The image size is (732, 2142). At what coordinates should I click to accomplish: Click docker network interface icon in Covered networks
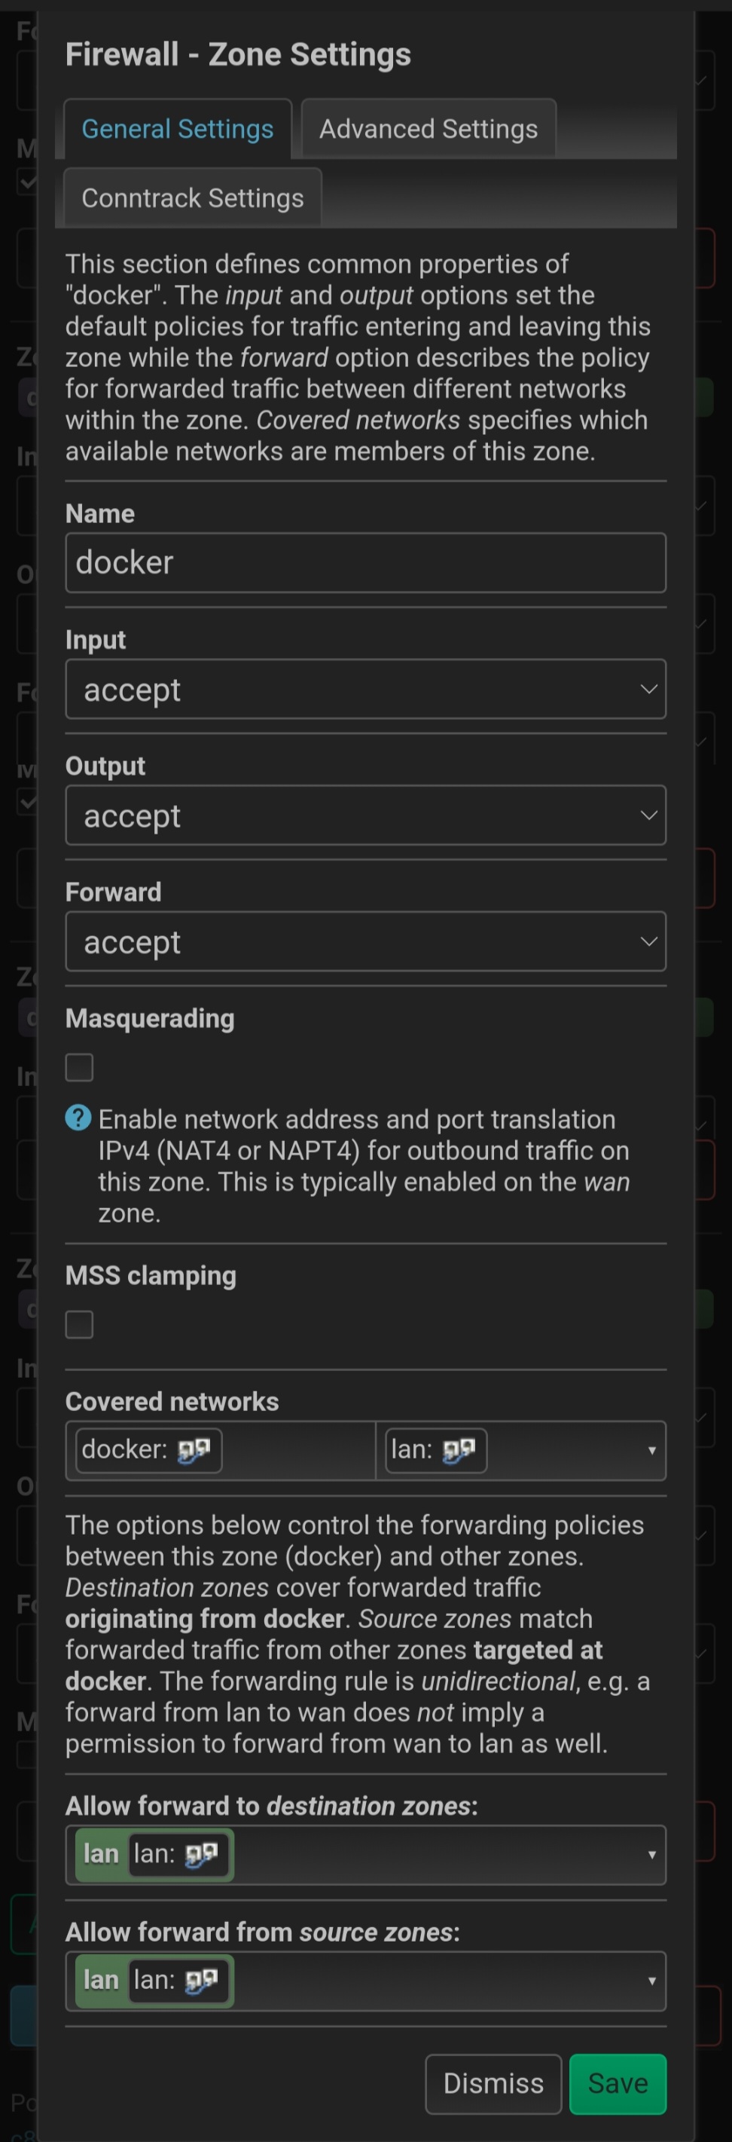(194, 1450)
